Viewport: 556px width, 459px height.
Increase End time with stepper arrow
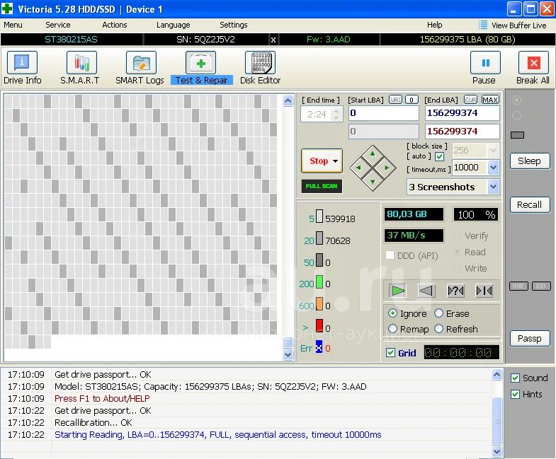[336, 110]
